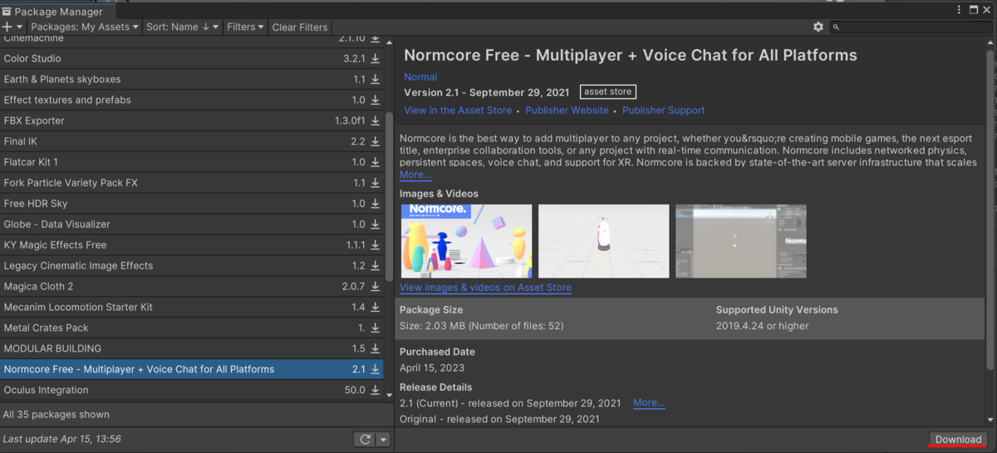Select the Magica Cloth 2 package
Image resolution: width=997 pixels, height=453 pixels.
[192, 287]
